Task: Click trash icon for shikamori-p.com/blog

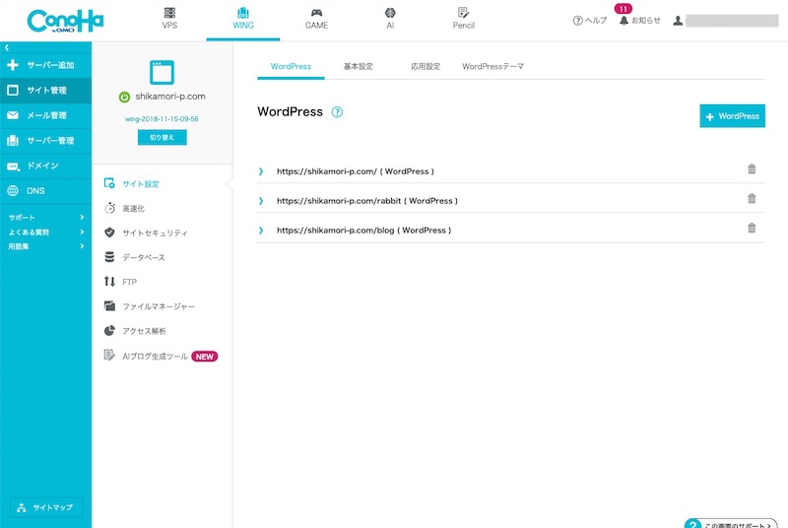Action: coord(752,229)
